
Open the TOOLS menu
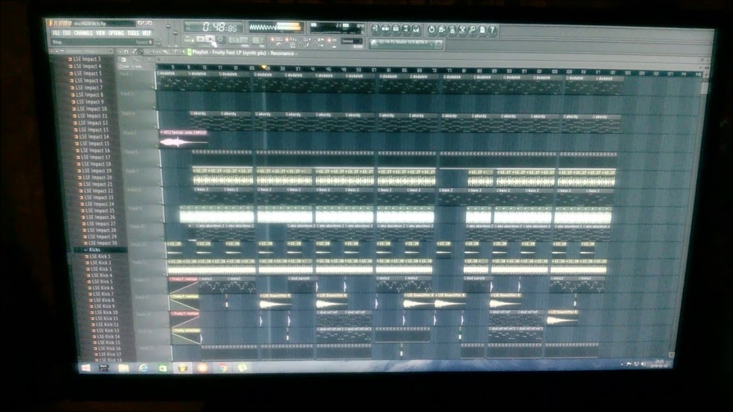(x=133, y=33)
